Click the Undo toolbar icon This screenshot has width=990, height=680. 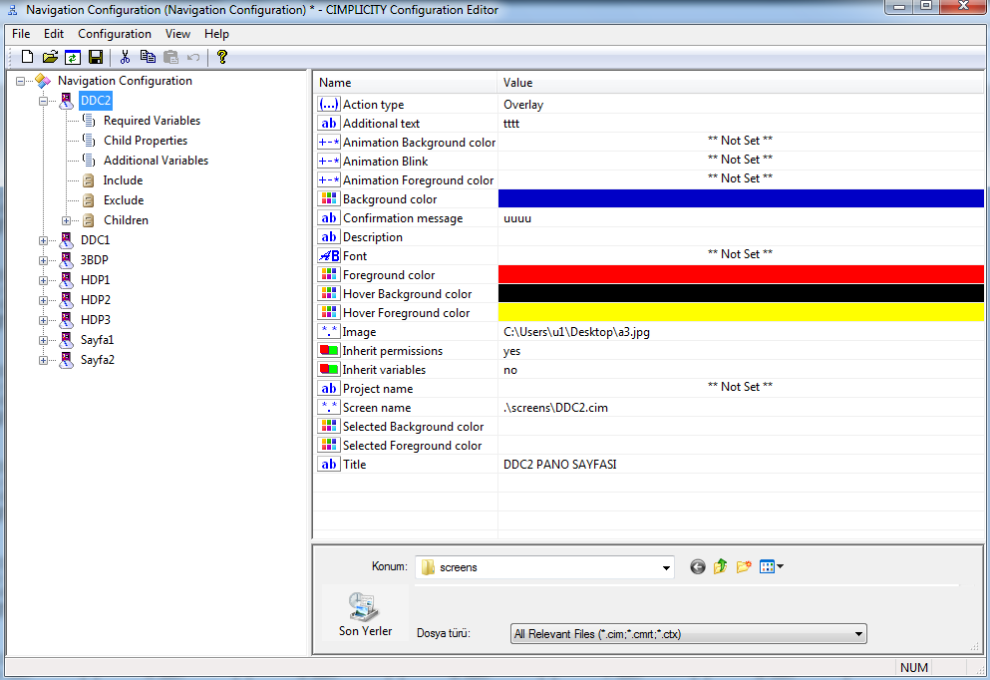click(193, 58)
